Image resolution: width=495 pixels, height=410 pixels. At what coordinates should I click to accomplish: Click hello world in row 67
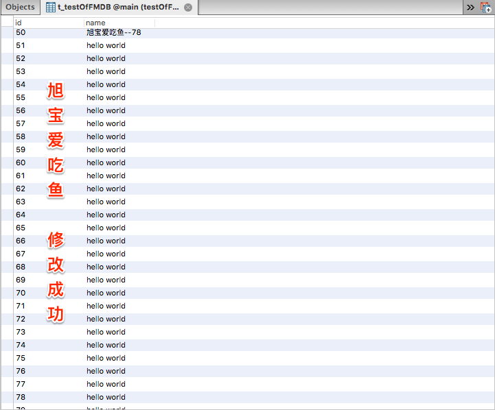106,254
